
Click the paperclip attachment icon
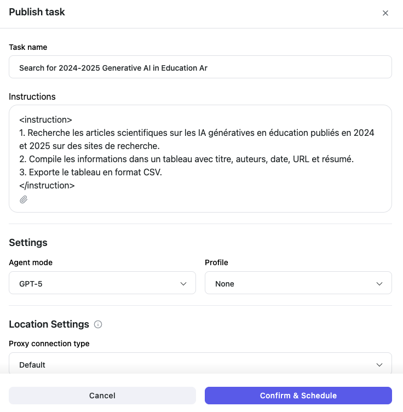(24, 199)
